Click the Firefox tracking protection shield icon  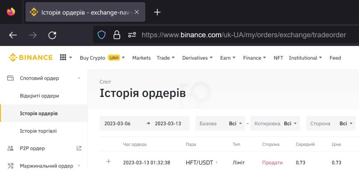101,35
